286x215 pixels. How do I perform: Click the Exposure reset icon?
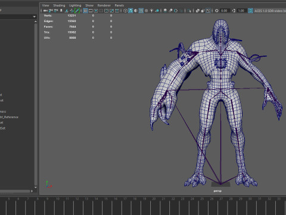(217, 11)
